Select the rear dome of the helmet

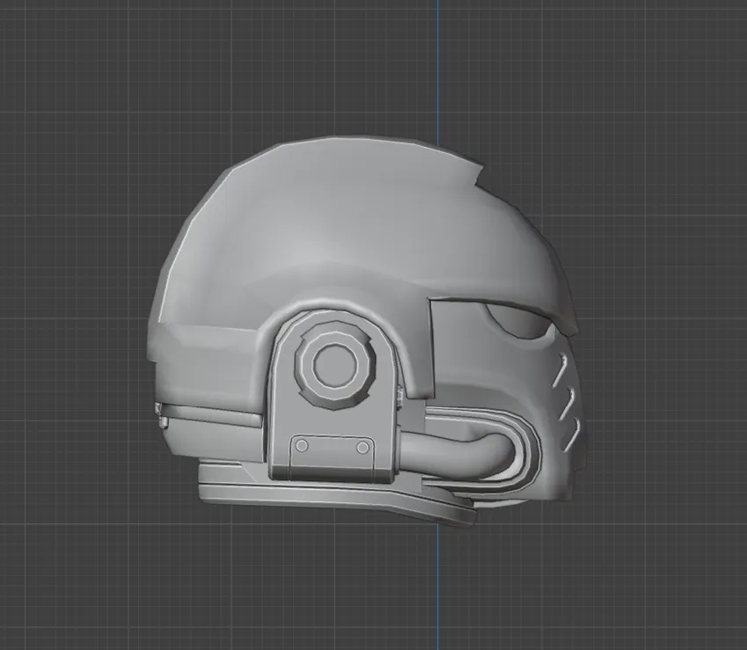click(x=220, y=264)
